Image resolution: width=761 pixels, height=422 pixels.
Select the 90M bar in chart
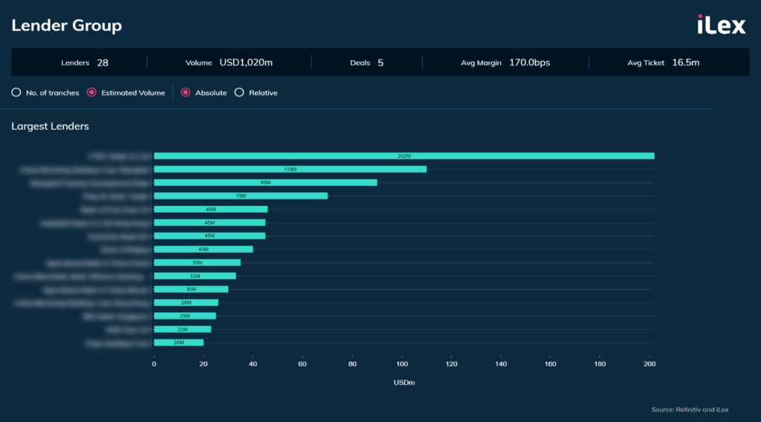(265, 183)
